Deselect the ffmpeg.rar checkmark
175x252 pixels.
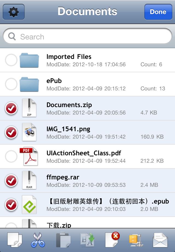11,181
